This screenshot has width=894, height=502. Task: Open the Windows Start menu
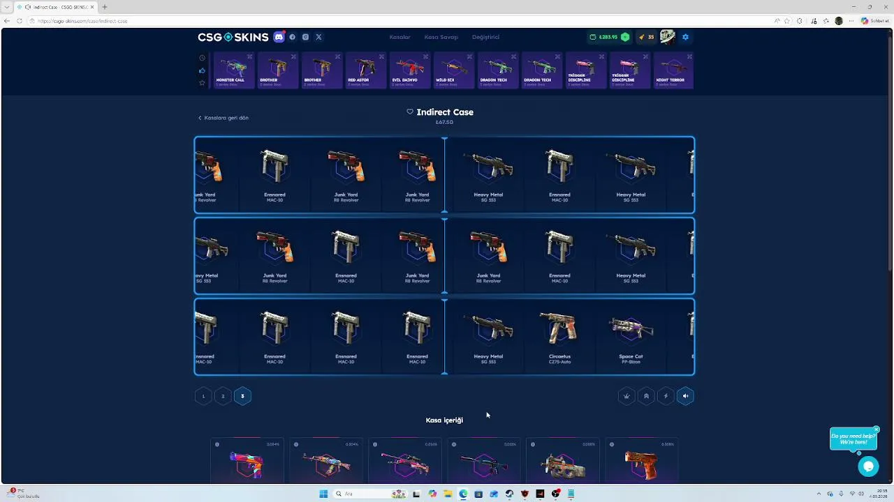click(323, 494)
